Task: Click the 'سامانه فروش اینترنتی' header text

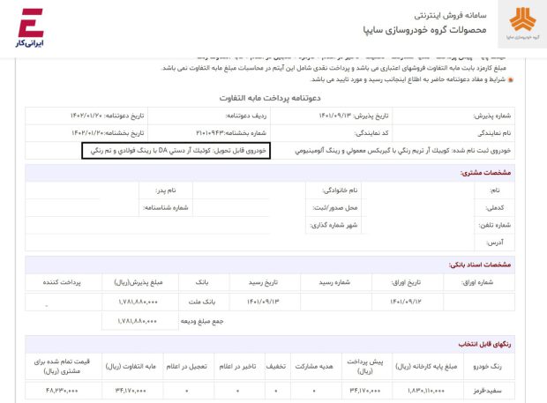Action: tap(450, 15)
